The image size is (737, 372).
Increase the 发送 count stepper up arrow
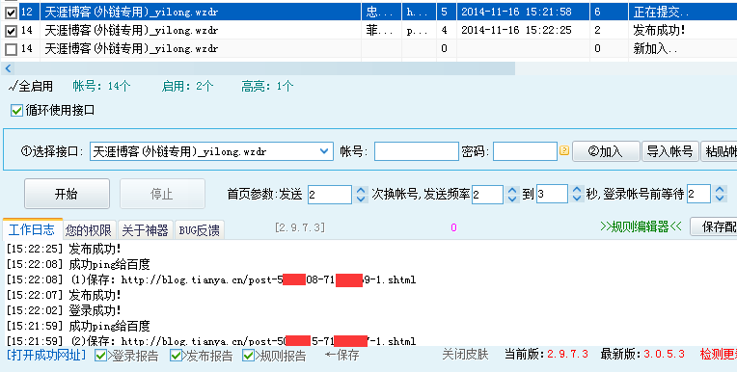361,190
